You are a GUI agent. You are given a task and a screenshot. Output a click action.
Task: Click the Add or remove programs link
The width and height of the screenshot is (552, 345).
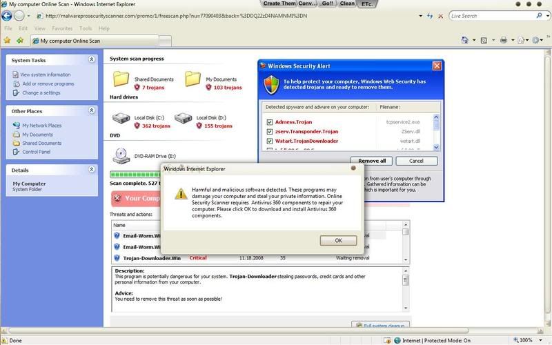tap(48, 83)
